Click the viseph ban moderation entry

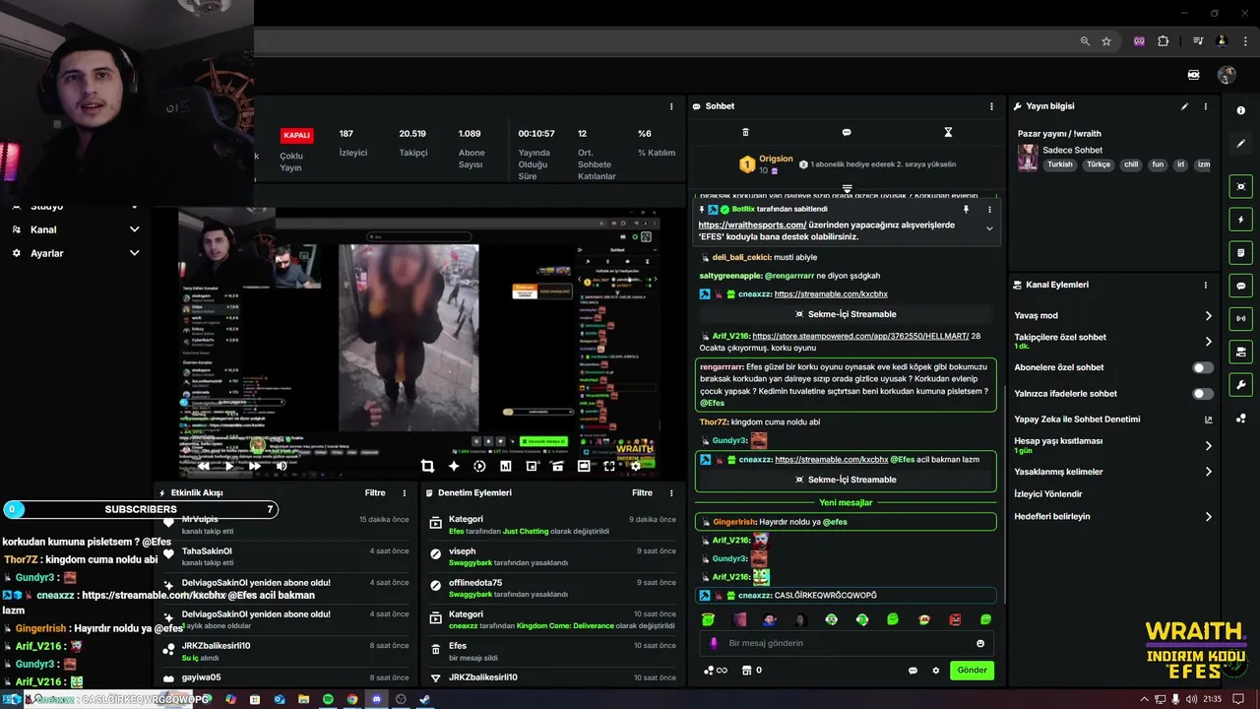[555, 556]
